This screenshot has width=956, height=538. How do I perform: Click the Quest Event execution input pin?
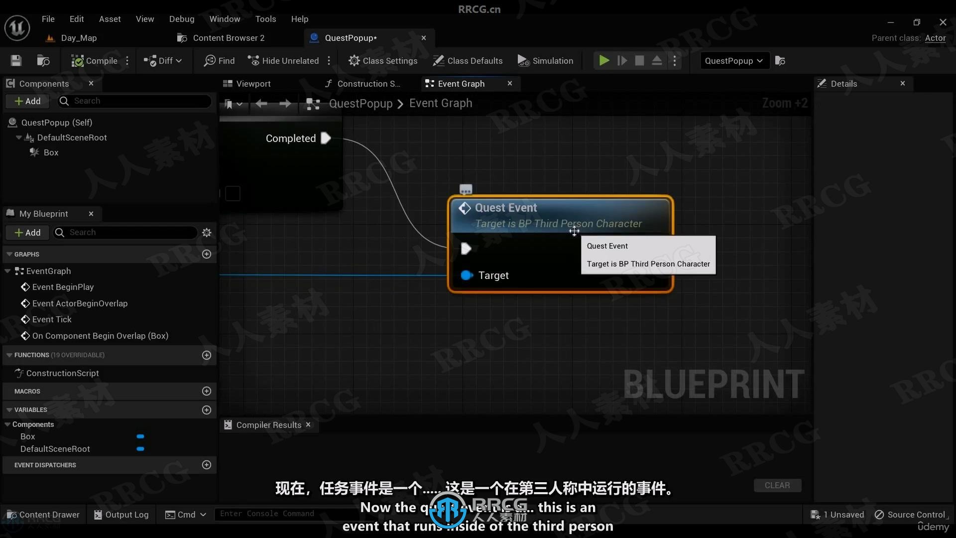(466, 249)
